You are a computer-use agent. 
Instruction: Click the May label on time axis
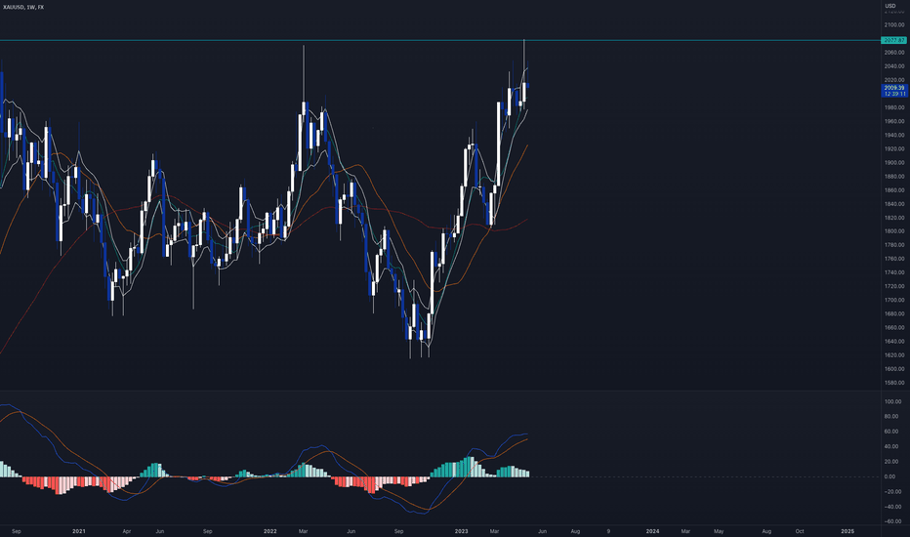(719, 531)
